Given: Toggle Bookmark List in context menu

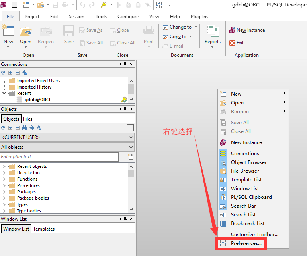Looking at the screenshot, I should [248, 223].
